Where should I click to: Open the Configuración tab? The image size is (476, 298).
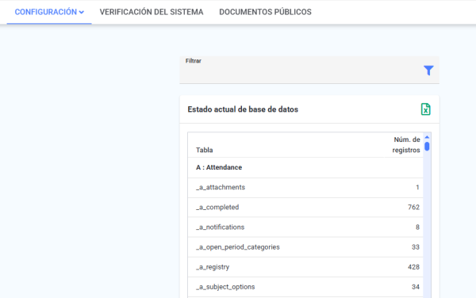(x=49, y=12)
